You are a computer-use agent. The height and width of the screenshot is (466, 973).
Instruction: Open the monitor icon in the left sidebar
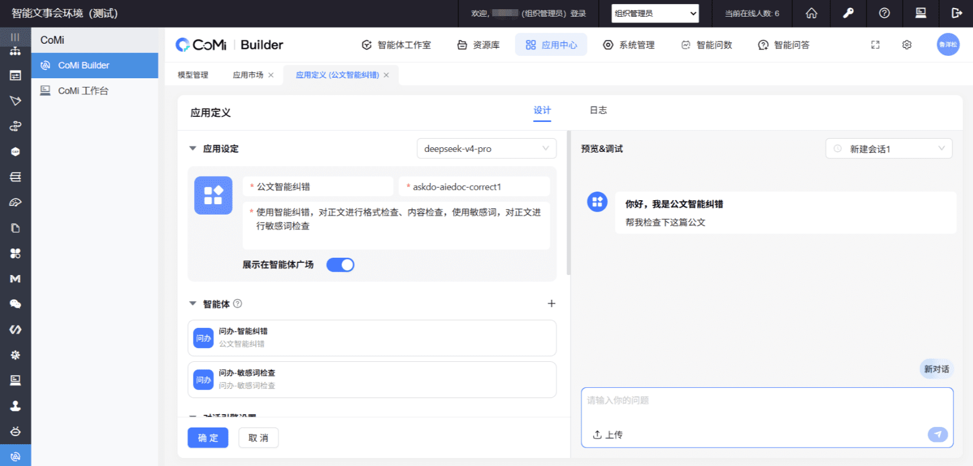pyautogui.click(x=15, y=380)
